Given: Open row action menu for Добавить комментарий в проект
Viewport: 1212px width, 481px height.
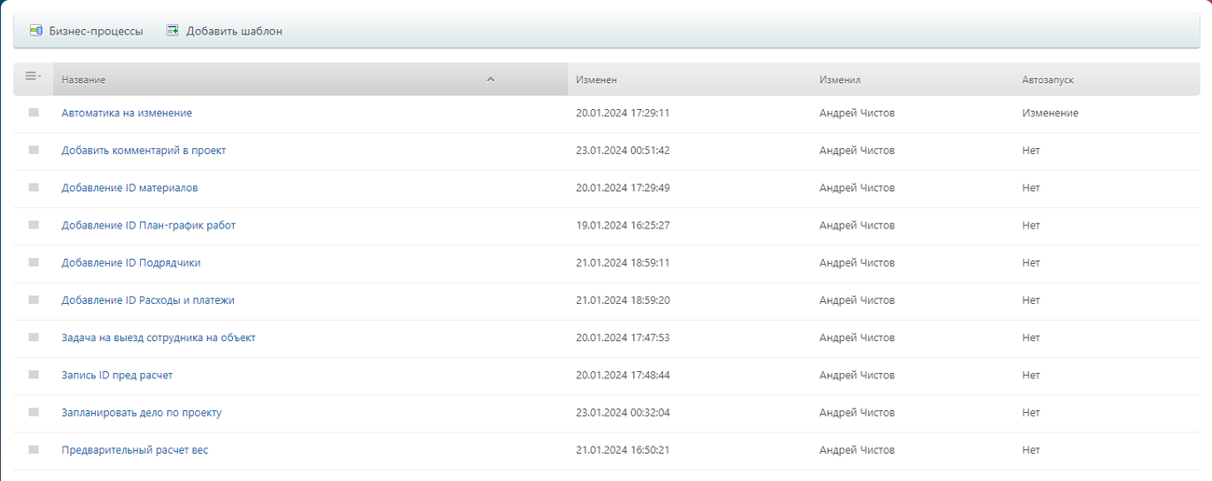Looking at the screenshot, I should point(34,150).
